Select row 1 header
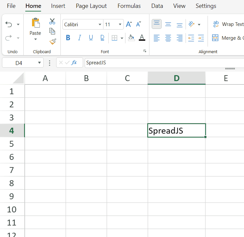Viewport: 244px width, 237px height. coord(12,91)
